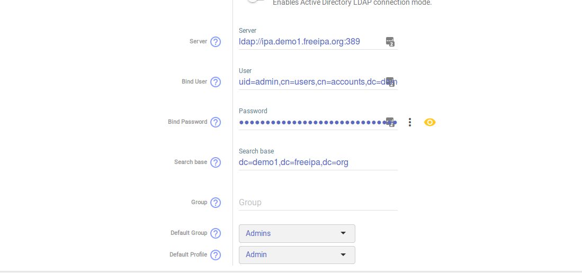The width and height of the screenshot is (582, 273).
Task: Click the empty Group input field
Action: pyautogui.click(x=318, y=203)
